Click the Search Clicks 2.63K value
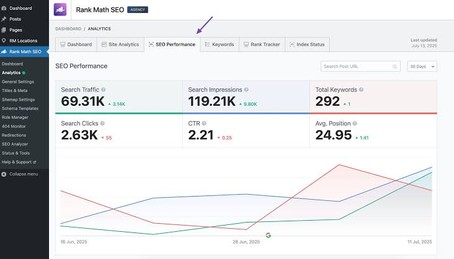 tap(79, 135)
